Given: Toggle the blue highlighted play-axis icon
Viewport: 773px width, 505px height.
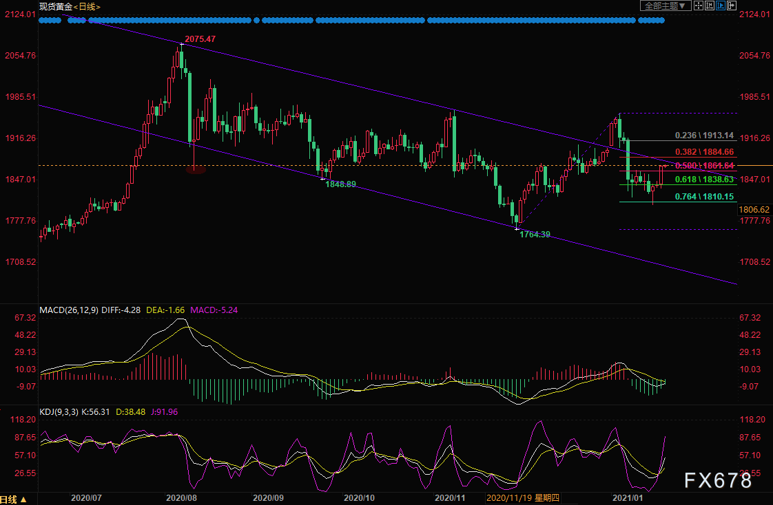Looking at the screenshot, I should coord(721,6).
